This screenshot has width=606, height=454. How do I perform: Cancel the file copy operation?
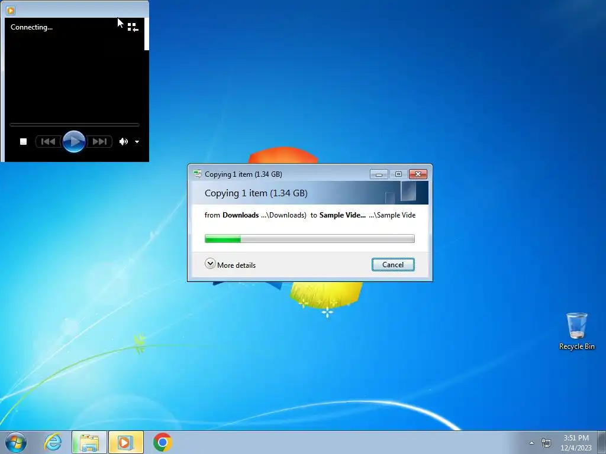(x=393, y=264)
